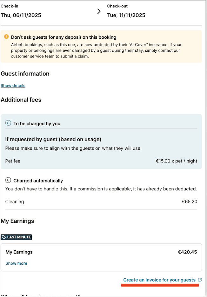Click the Guest information heading
207x297 pixels.
tap(25, 74)
